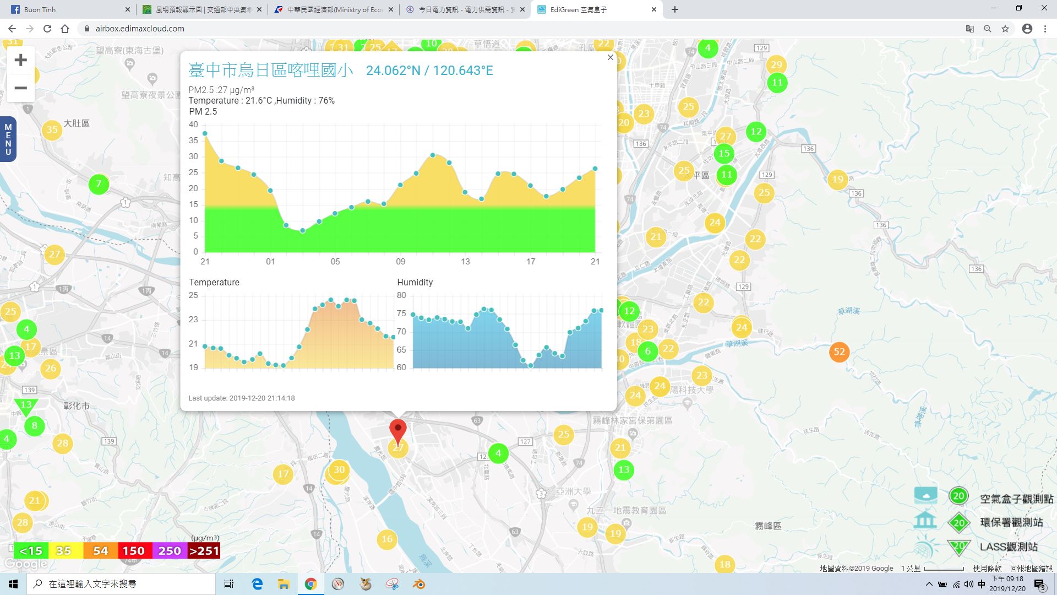Launch Microsoft Edge from the taskbar
The height and width of the screenshot is (595, 1057).
[x=257, y=584]
